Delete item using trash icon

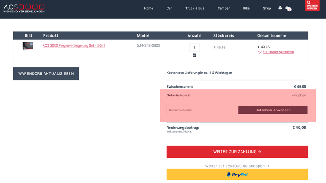point(194,55)
